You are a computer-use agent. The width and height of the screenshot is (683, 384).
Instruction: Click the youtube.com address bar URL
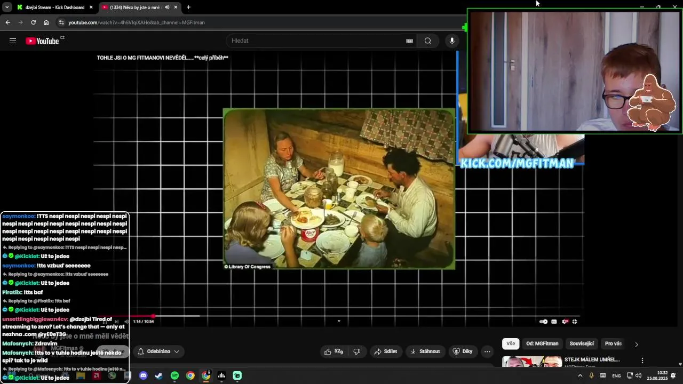[137, 22]
